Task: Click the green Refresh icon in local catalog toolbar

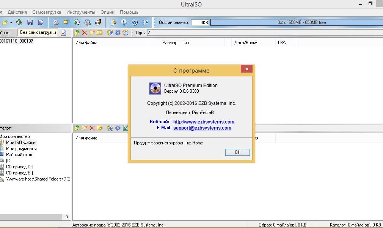Action: point(125,128)
